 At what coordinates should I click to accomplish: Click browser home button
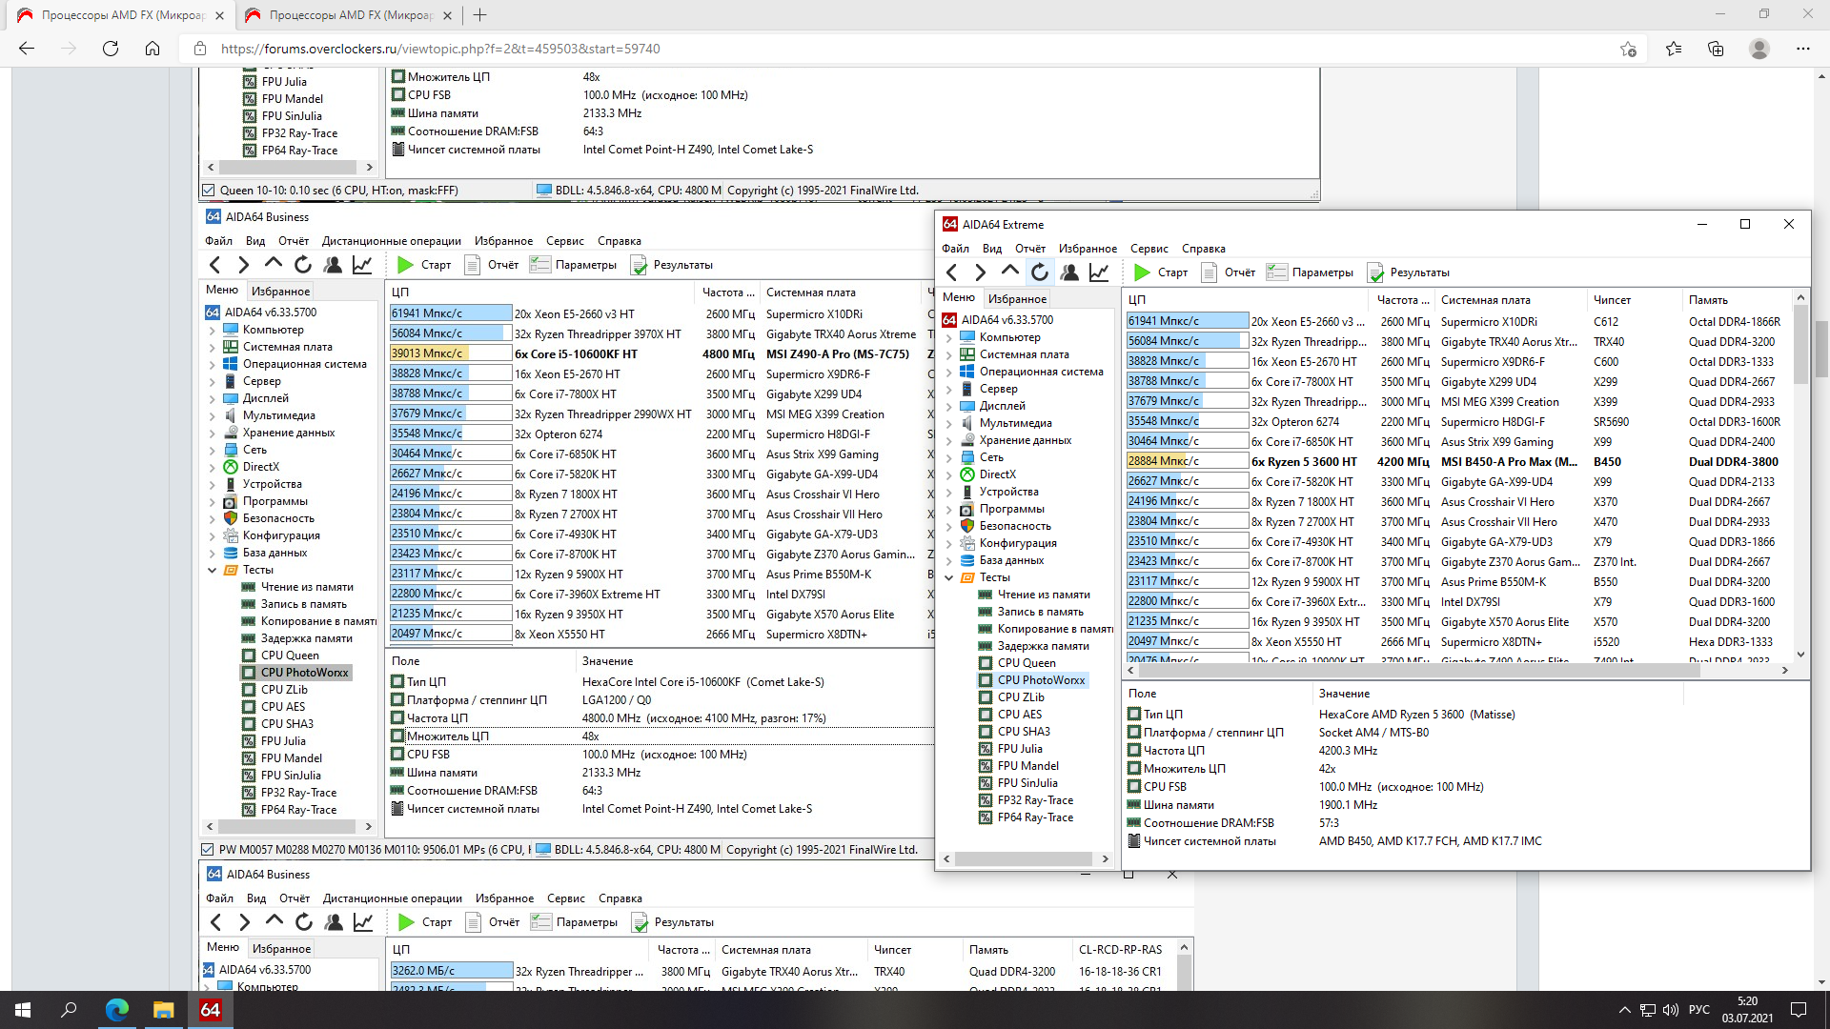point(152,49)
